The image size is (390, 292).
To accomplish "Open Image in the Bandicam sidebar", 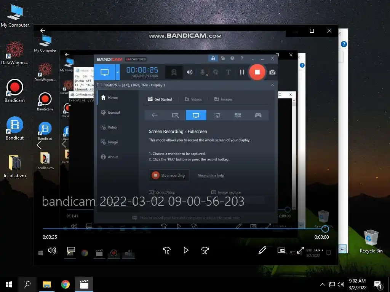I will point(109,142).
